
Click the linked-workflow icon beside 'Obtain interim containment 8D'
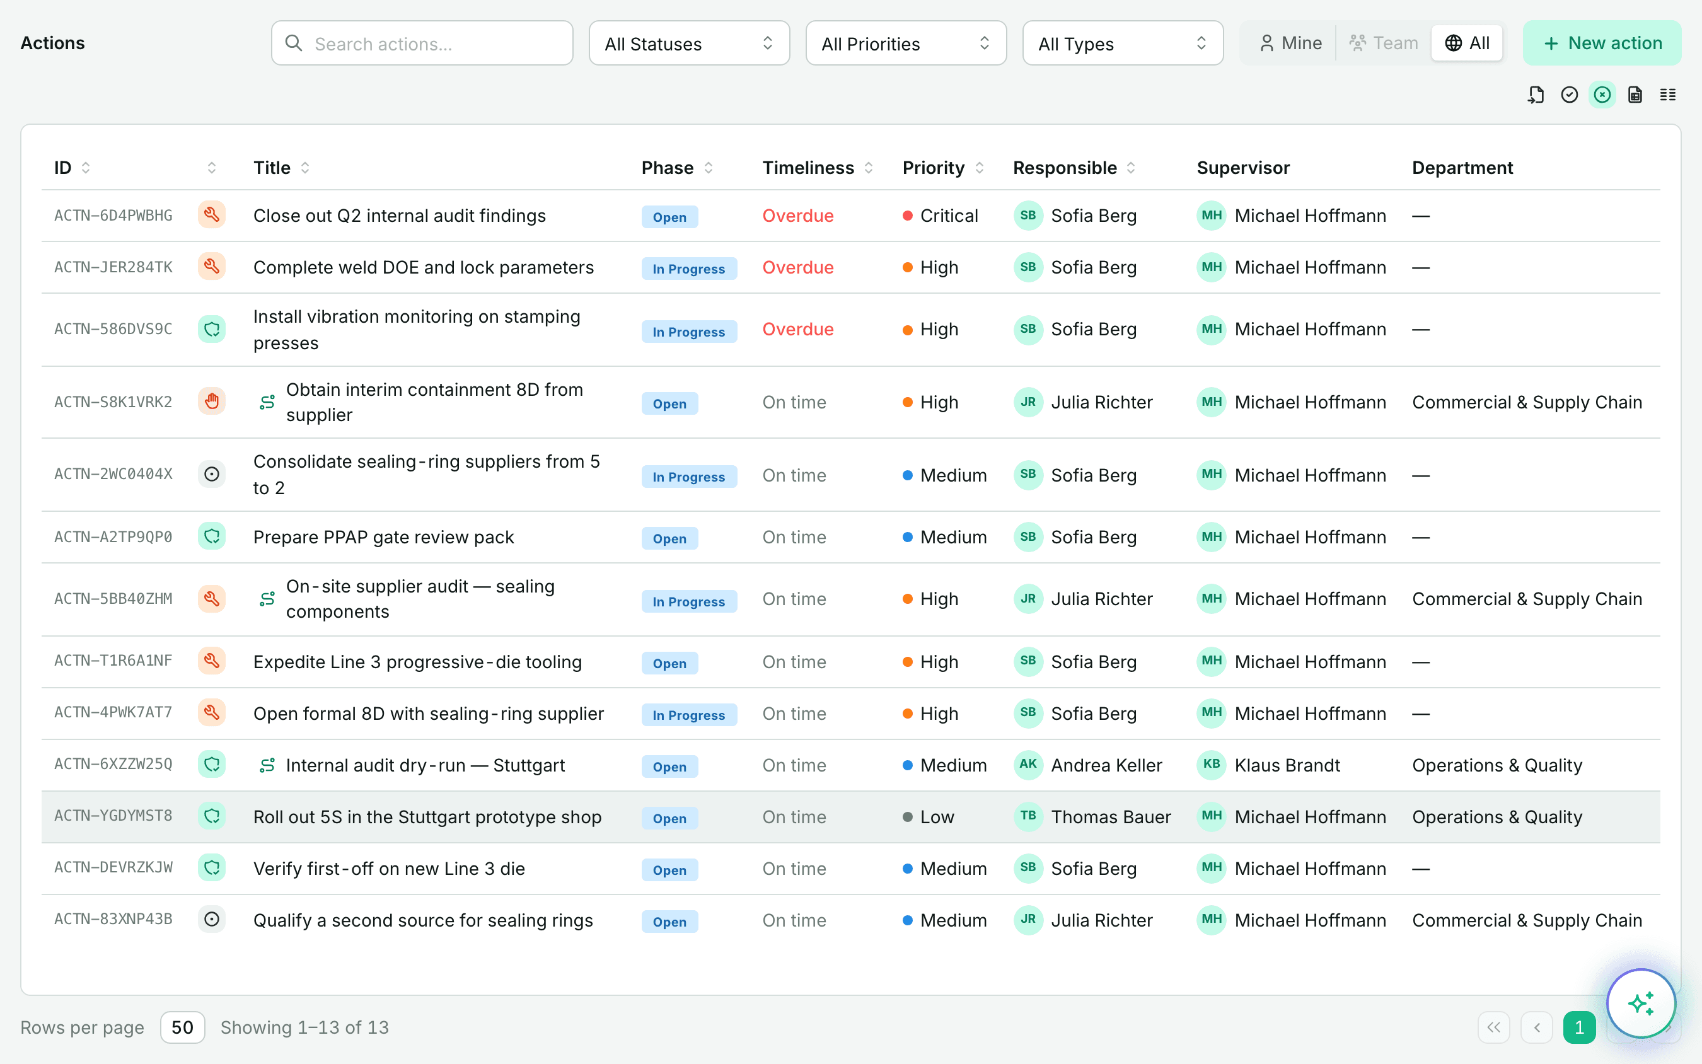[x=267, y=402]
